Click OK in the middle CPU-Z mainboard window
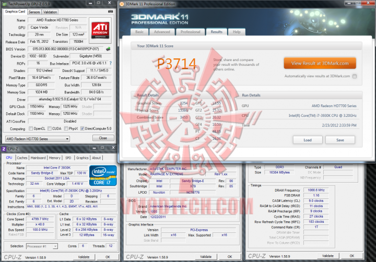 coord(230,257)
